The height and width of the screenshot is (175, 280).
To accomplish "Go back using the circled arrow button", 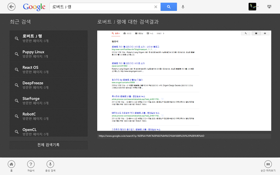I will click(11, 7).
